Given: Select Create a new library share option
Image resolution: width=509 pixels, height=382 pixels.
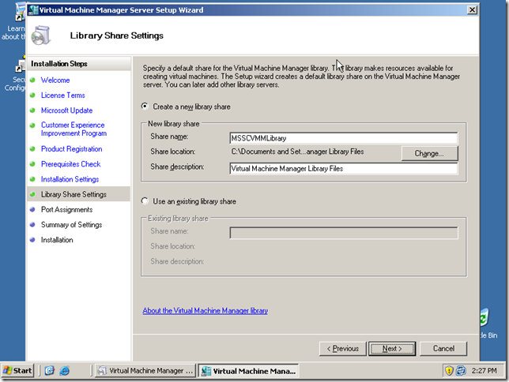Looking at the screenshot, I should [145, 107].
